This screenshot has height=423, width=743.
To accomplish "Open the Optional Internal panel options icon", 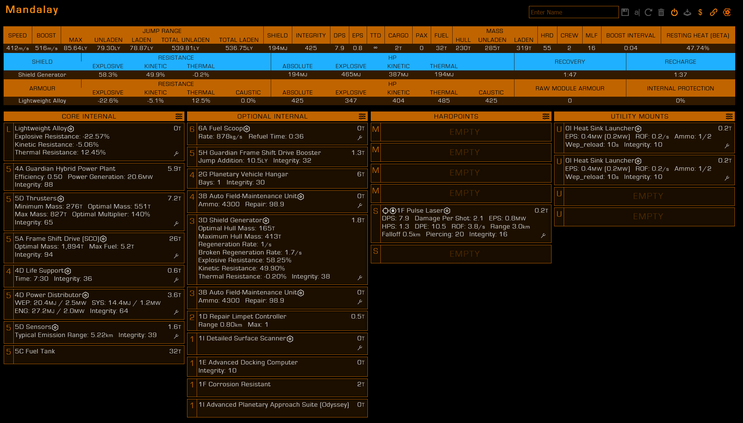I will coord(362,116).
